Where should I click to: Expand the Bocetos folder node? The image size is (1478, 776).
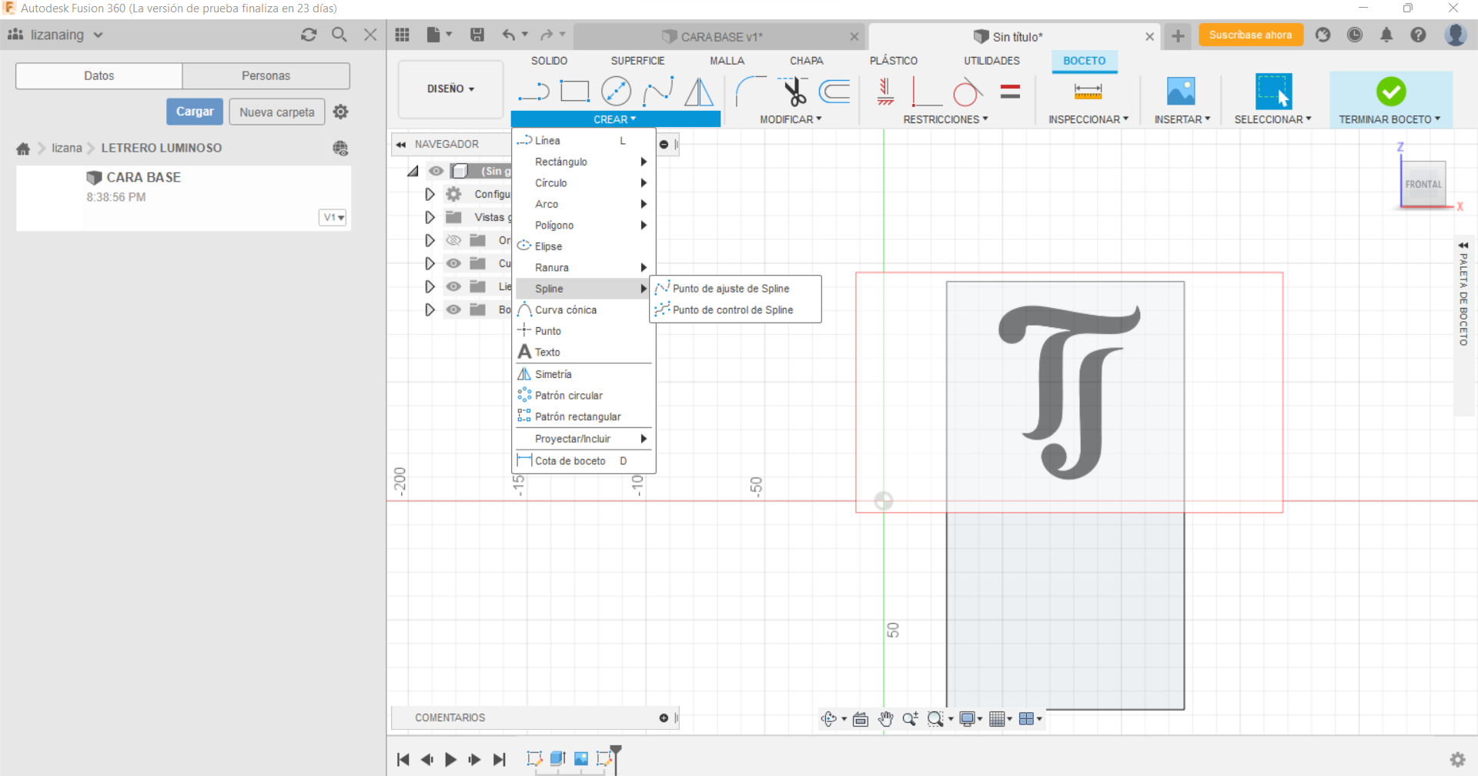(430, 309)
